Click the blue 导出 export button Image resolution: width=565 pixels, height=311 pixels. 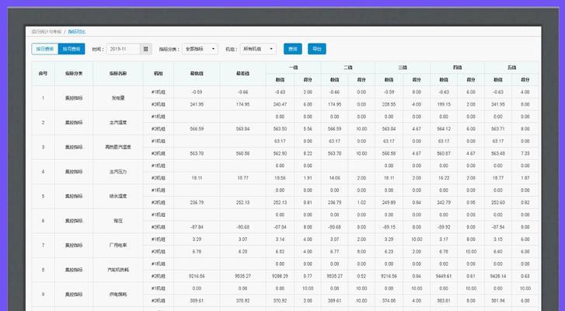317,49
